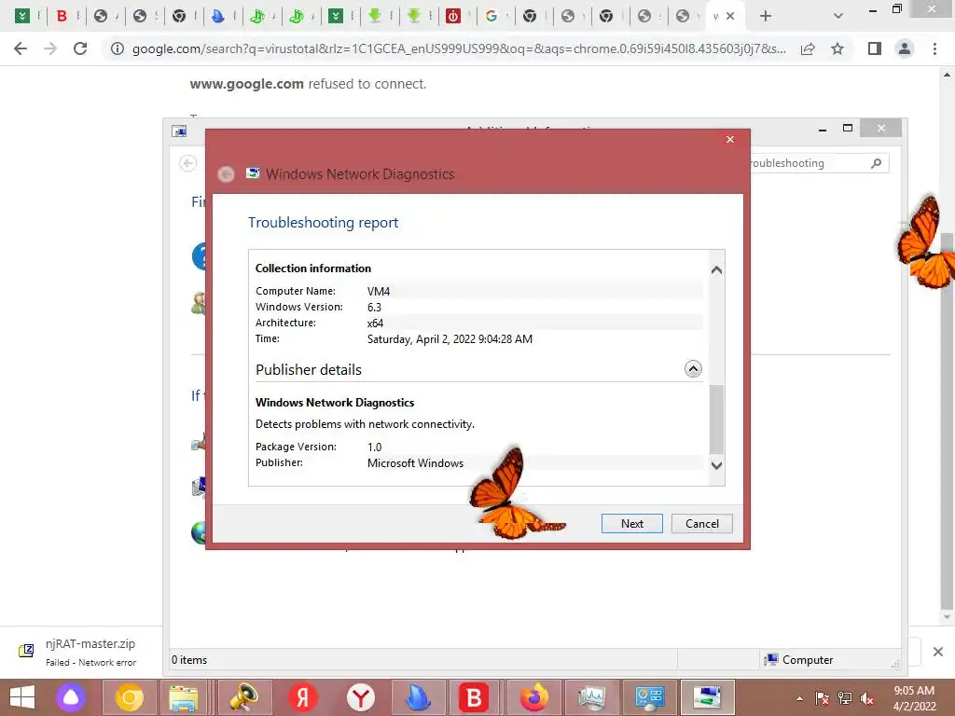Viewport: 955px width, 716px height.
Task: Open the blue sail taskbar app
Action: tap(419, 697)
